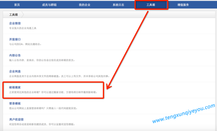
Task: Click the 工具箱 breadcrumb
Action: pyautogui.click(x=13, y=15)
